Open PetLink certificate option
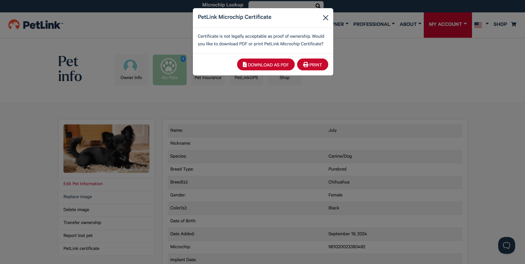Image resolution: width=525 pixels, height=264 pixels. (x=81, y=249)
